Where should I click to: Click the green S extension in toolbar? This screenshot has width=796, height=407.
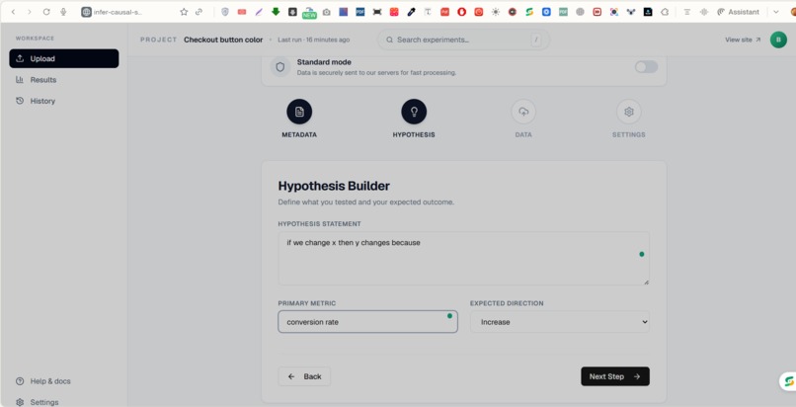pos(529,12)
